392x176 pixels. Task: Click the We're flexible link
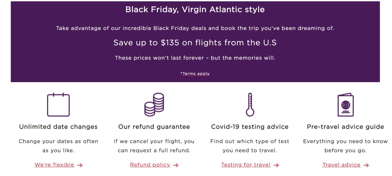[x=54, y=165]
